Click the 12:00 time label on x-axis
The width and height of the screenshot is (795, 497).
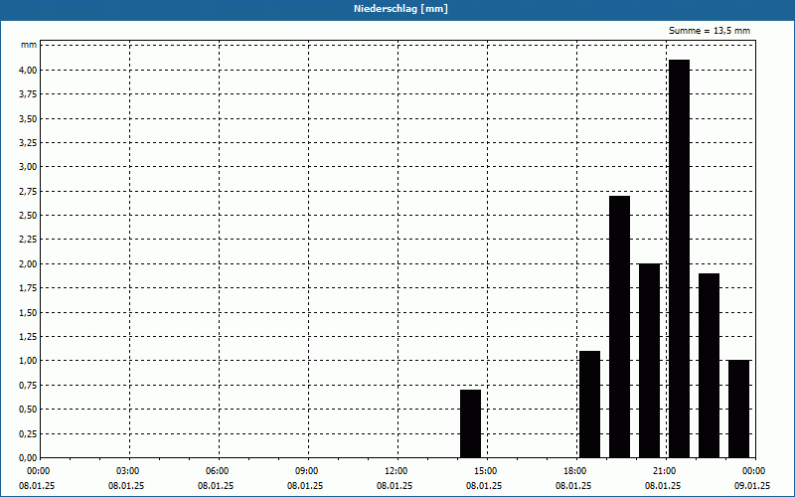tap(396, 471)
